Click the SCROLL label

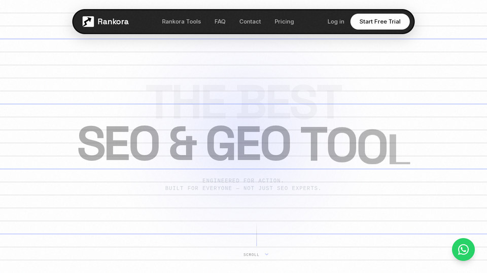(251, 255)
